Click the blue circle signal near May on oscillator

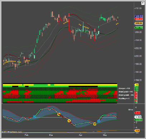tap(99, 121)
